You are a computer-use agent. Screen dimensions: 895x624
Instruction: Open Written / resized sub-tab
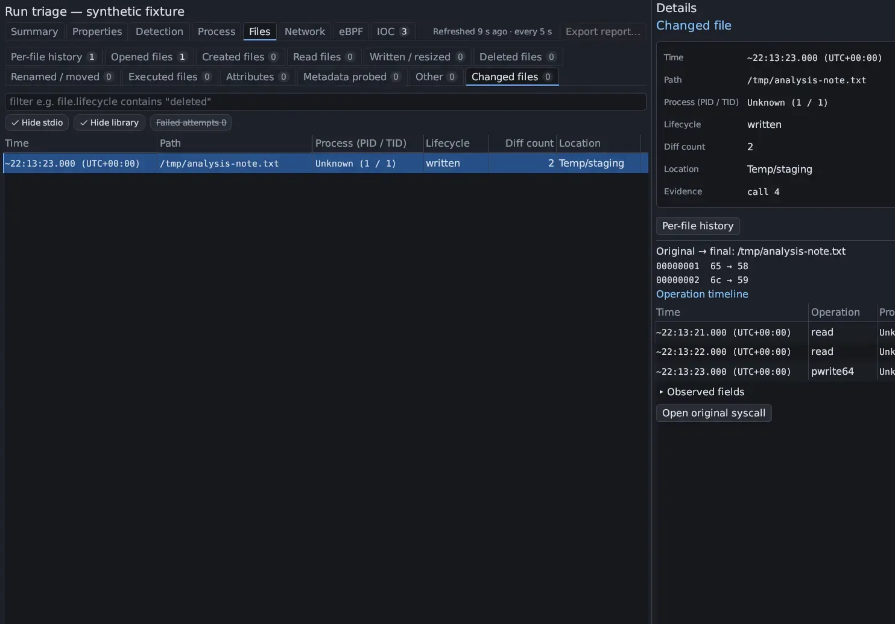pos(417,57)
